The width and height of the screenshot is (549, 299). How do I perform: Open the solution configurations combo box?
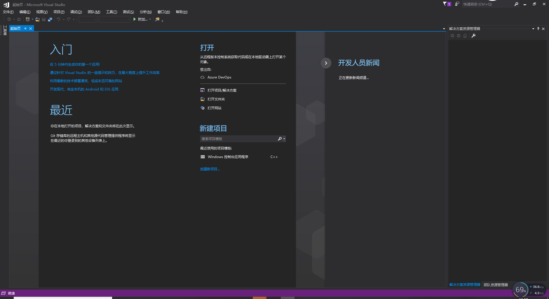coord(88,19)
